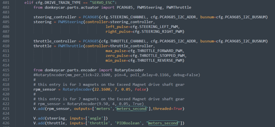This screenshot has height=127, width=275.
Task: Click PWMSteering constructor call on line 405
Action: tap(71, 22)
